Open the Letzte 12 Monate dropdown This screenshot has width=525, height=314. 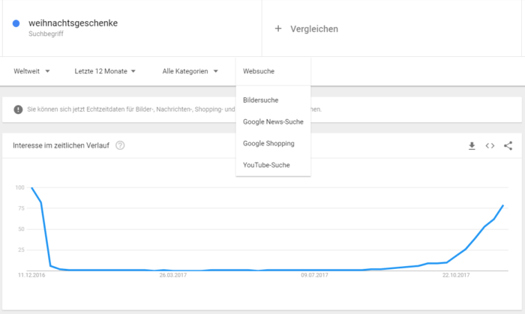click(x=105, y=71)
